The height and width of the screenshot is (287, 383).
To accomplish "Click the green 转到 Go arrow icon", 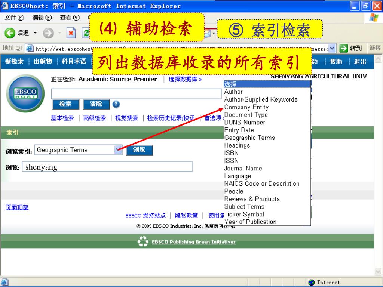I will [x=343, y=48].
